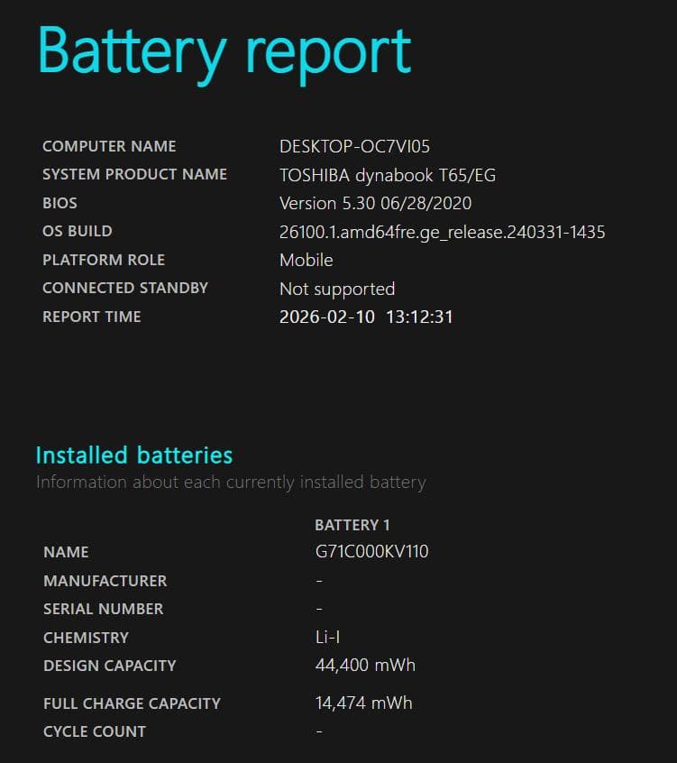Select the OS build number string
The height and width of the screenshot is (763, 677).
tap(442, 232)
